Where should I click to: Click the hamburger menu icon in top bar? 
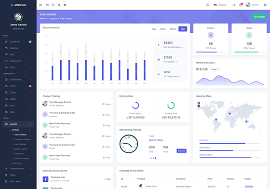coord(40,5)
